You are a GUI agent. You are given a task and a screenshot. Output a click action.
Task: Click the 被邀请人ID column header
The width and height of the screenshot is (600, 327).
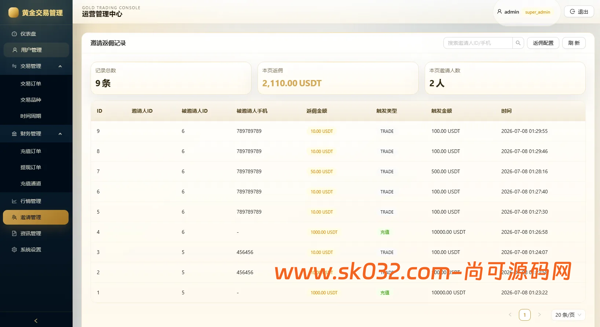194,111
